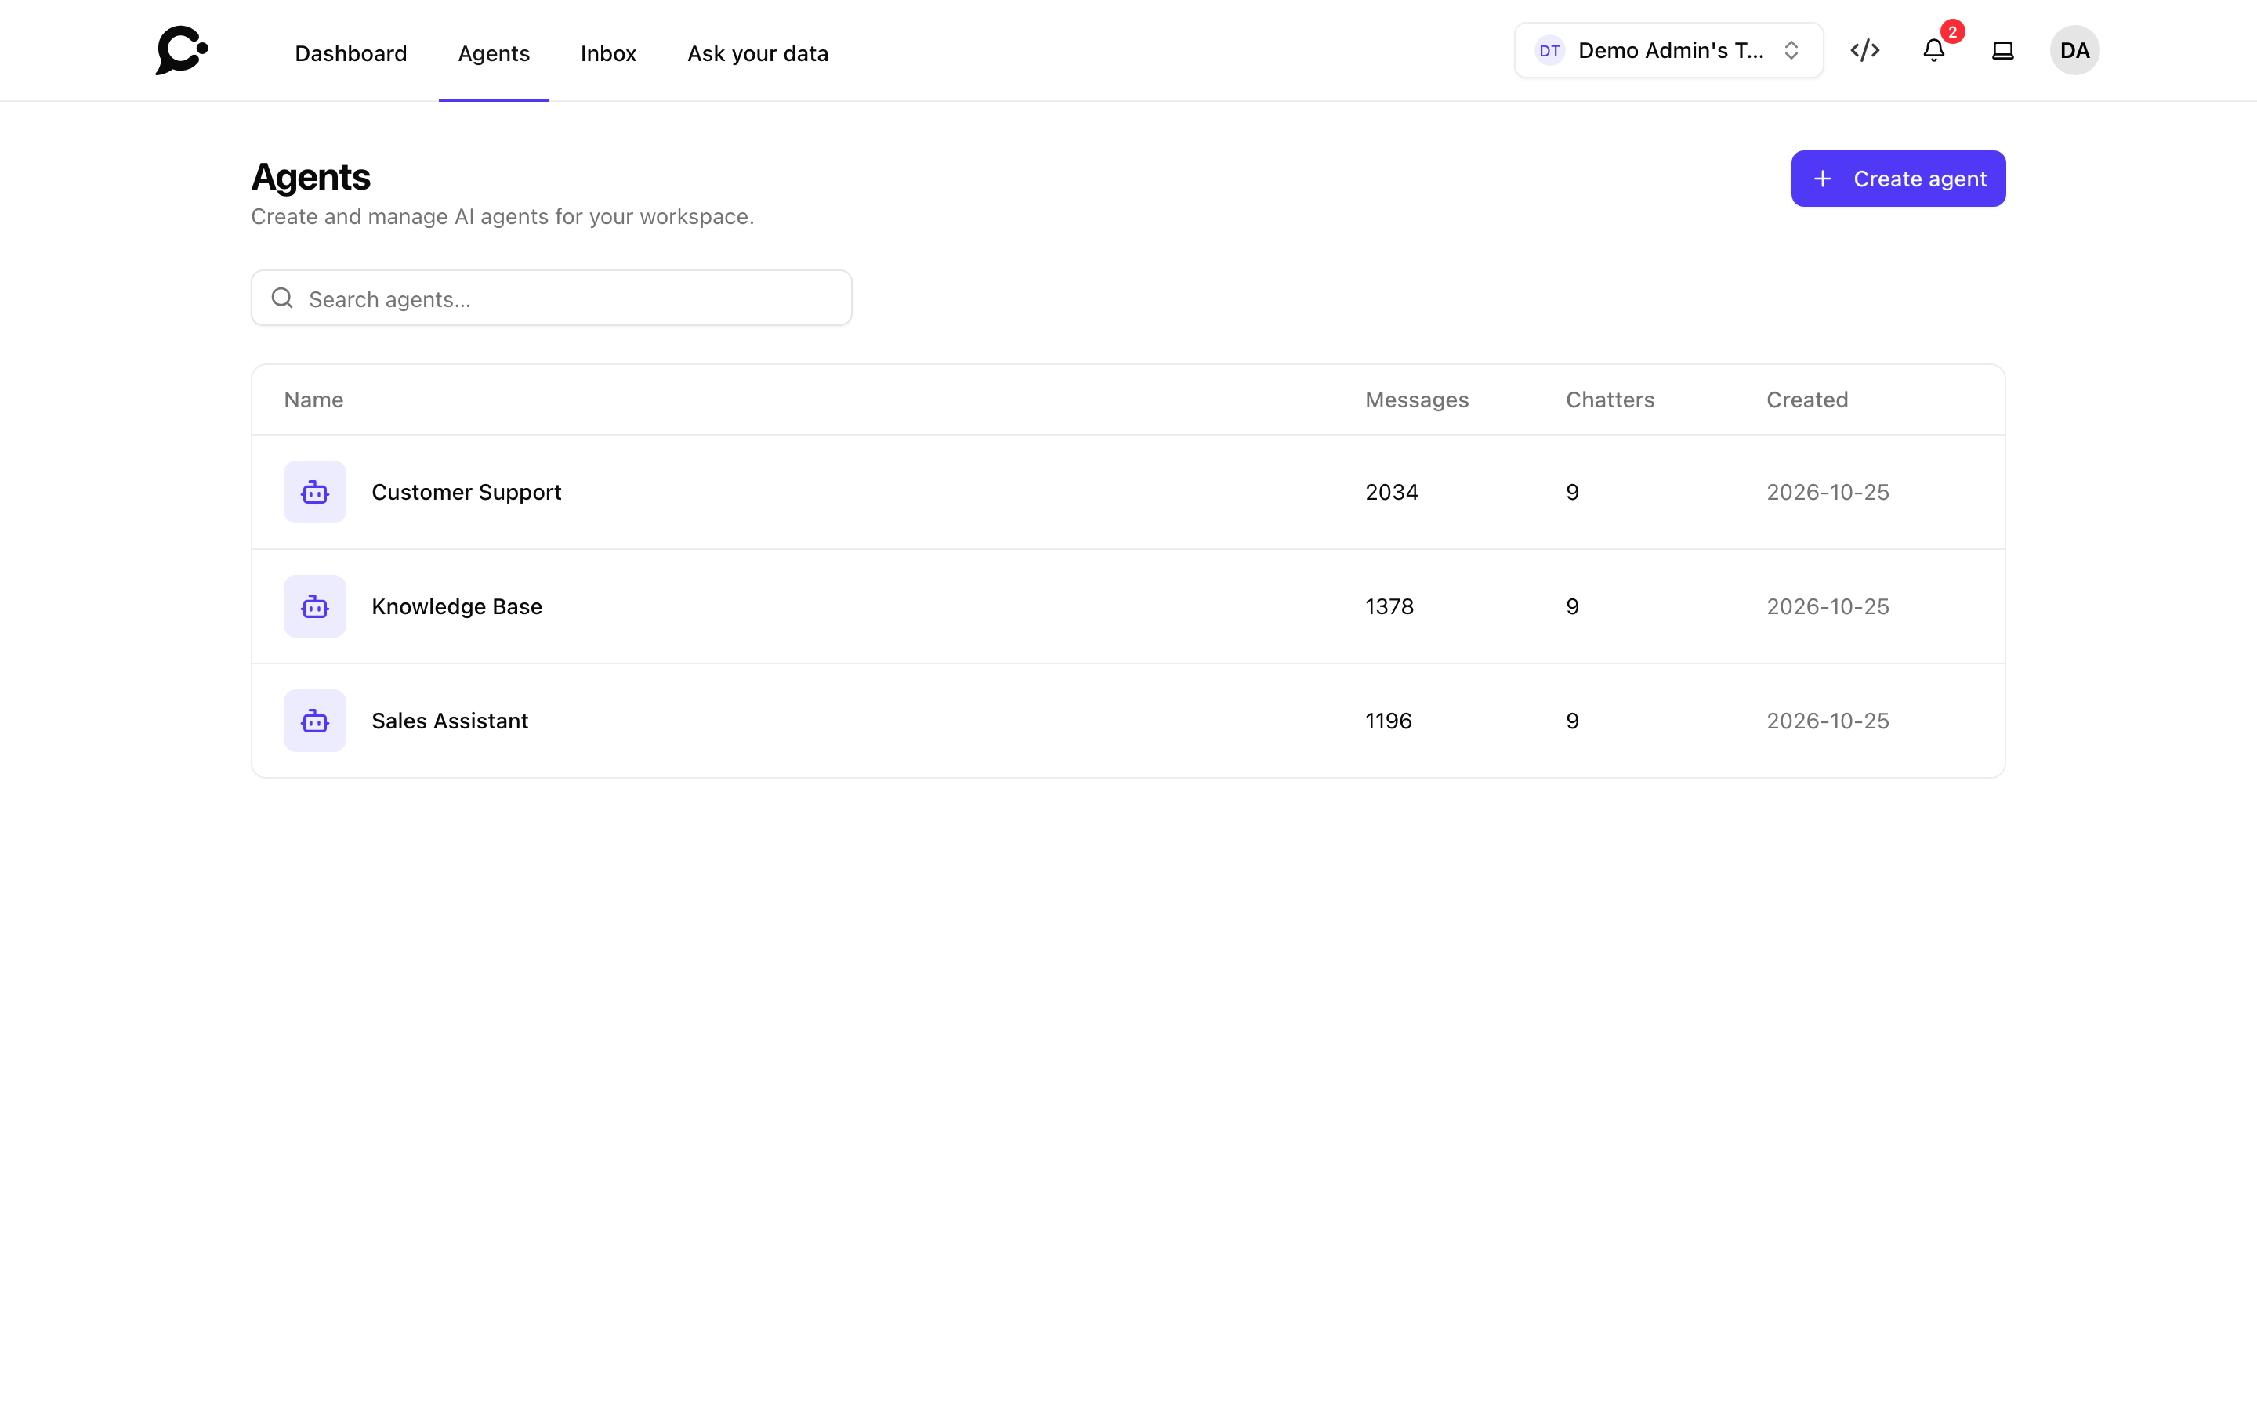Click the laptop icon in header
2257x1410 pixels.
[2002, 50]
